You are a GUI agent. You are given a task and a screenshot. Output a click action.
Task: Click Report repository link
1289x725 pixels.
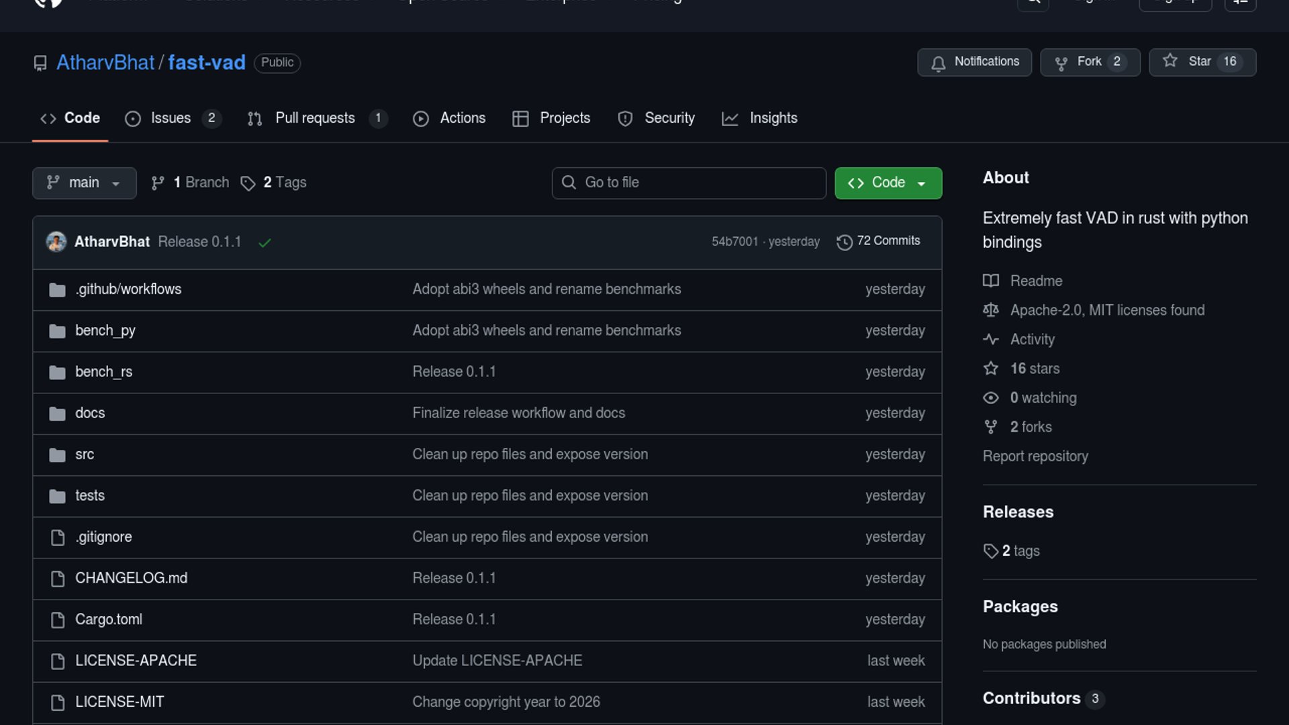[x=1035, y=456]
